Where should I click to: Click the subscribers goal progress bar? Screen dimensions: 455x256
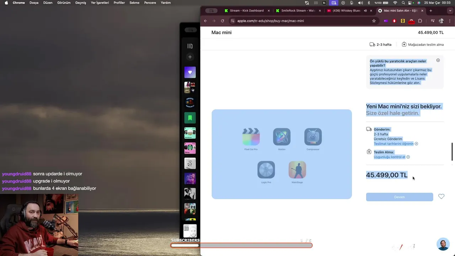coord(241,245)
